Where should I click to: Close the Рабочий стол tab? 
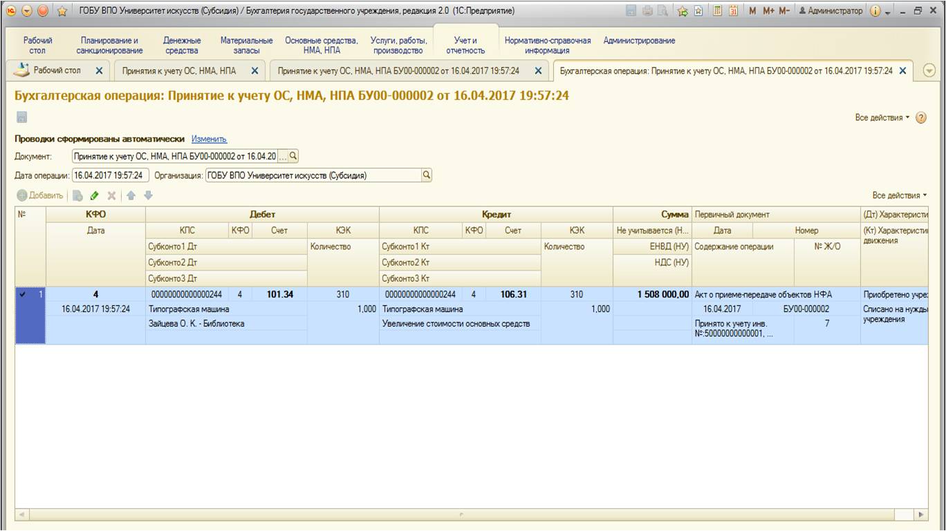tap(99, 70)
